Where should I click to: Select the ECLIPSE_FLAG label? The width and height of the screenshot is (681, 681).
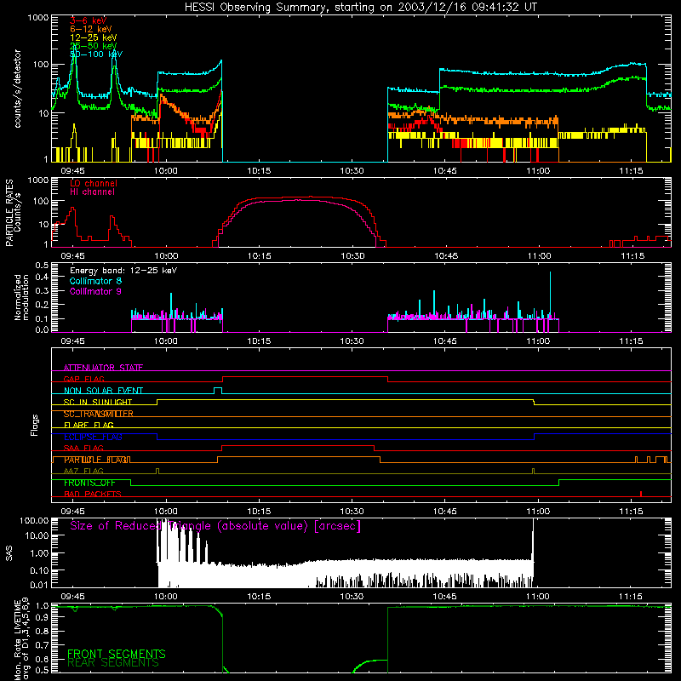click(x=93, y=437)
